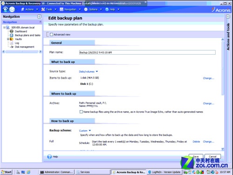Click the Back navigation arrow icon
This screenshot has width=233, height=175.
tap(6, 9)
